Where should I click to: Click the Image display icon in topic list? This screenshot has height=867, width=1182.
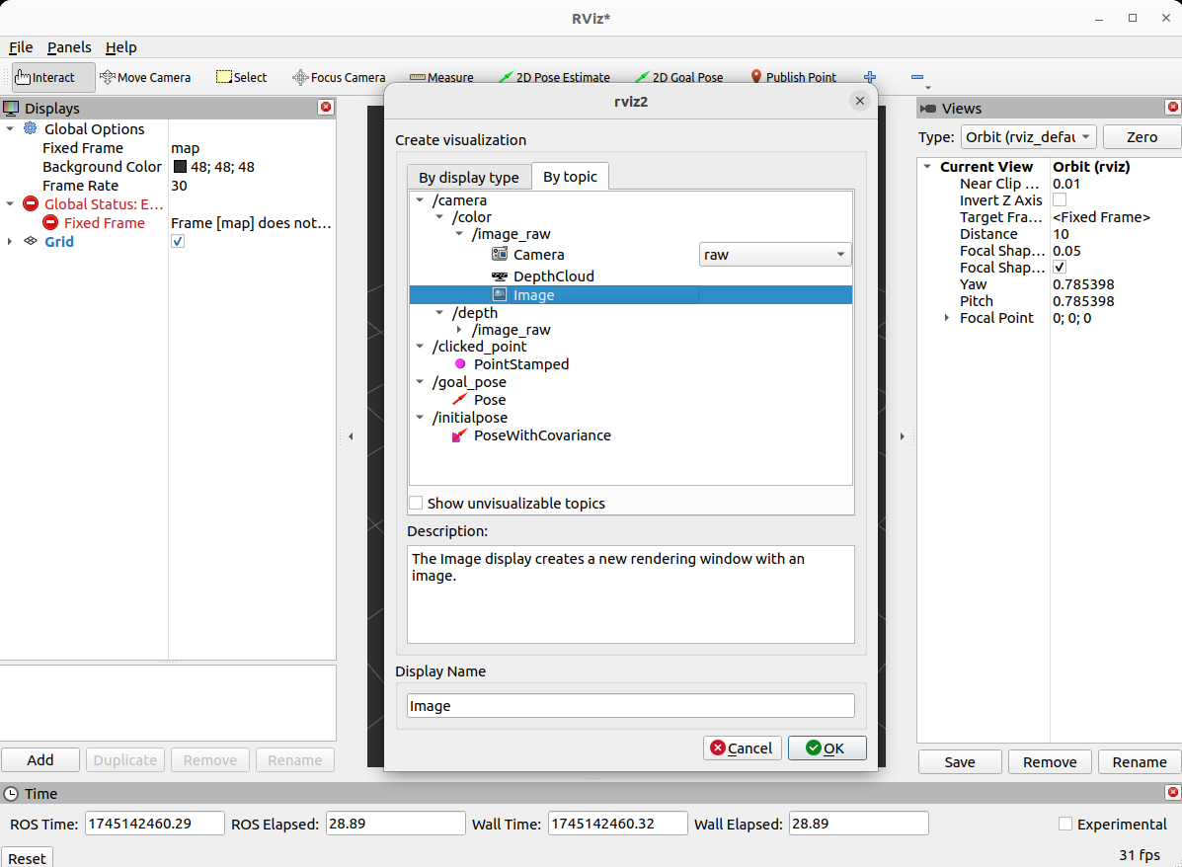click(x=499, y=295)
